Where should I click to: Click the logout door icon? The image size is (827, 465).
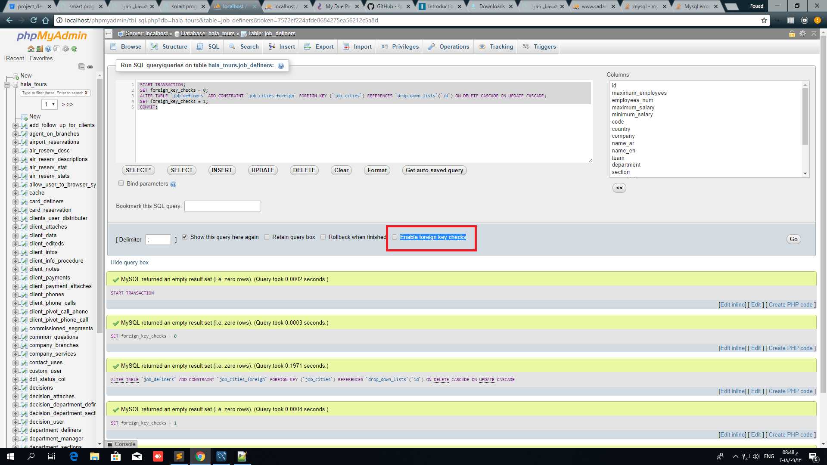[40, 49]
